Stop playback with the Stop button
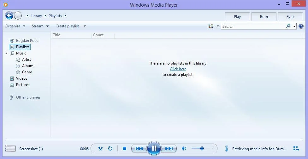This screenshot has height=159, width=308. point(124,149)
